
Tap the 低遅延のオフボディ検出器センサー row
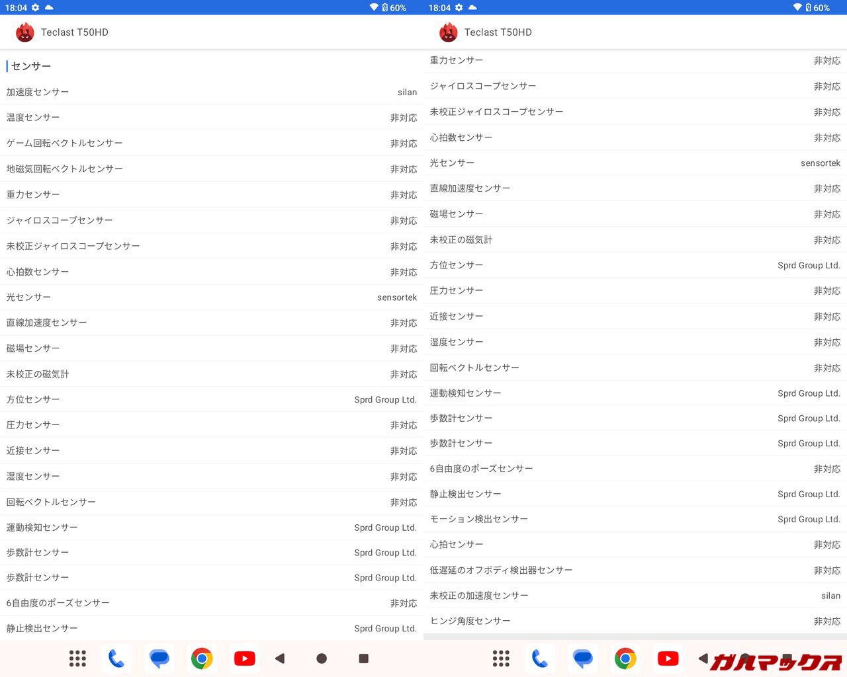tap(635, 570)
